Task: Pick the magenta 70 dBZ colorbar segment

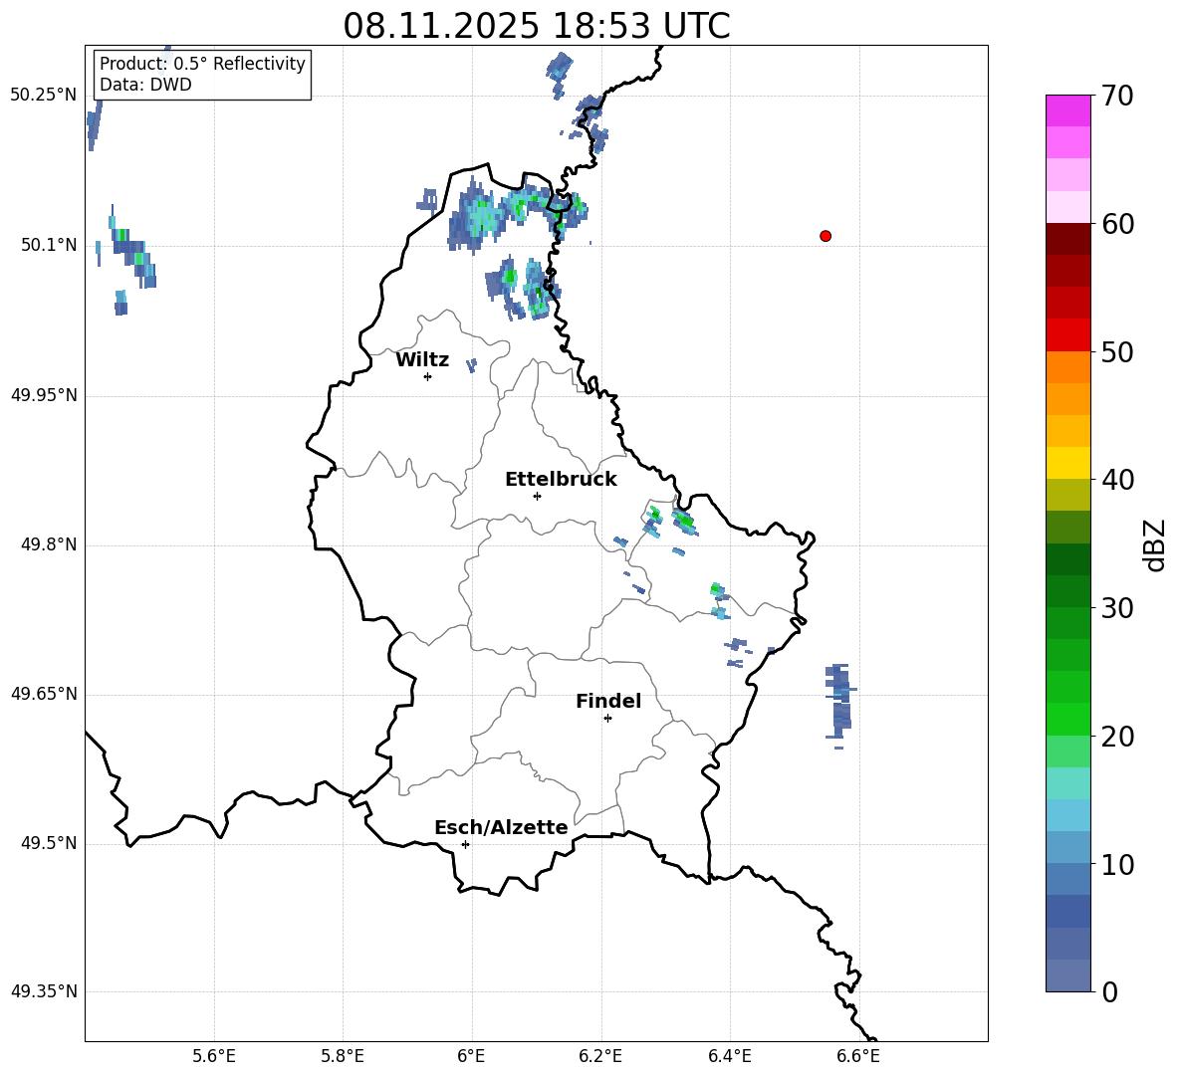Action: [1068, 110]
